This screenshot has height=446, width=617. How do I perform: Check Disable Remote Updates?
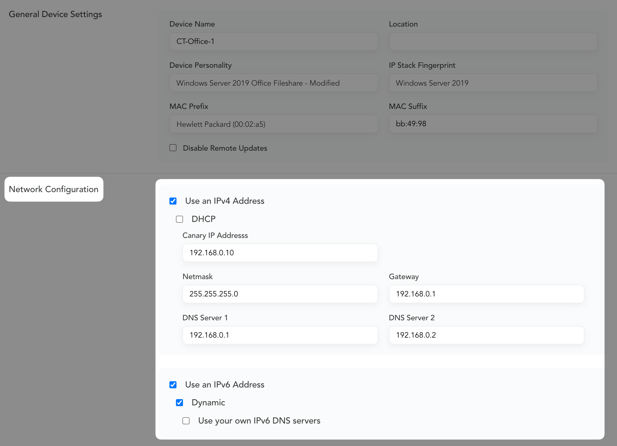tap(173, 148)
